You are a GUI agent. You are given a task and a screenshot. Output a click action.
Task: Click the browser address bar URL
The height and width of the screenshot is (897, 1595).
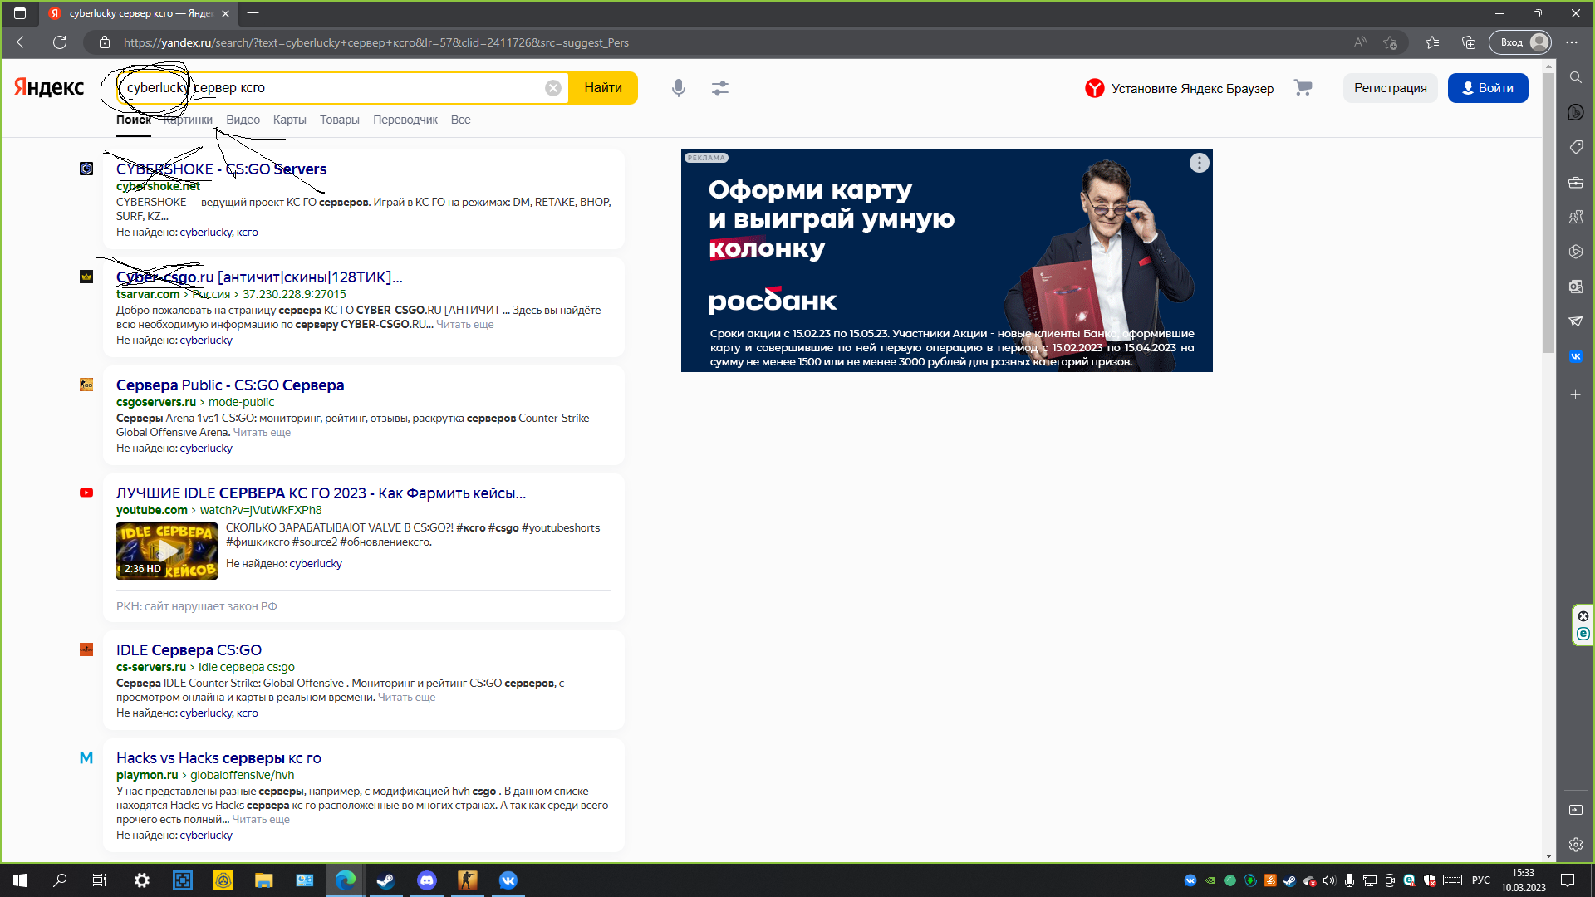376,42
